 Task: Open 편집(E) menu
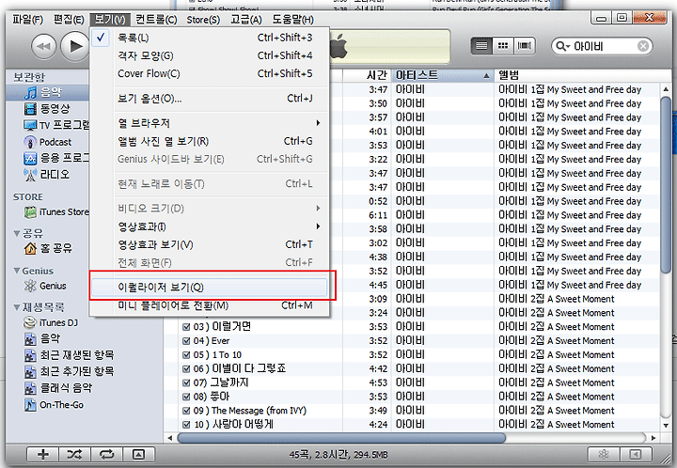pyautogui.click(x=69, y=20)
